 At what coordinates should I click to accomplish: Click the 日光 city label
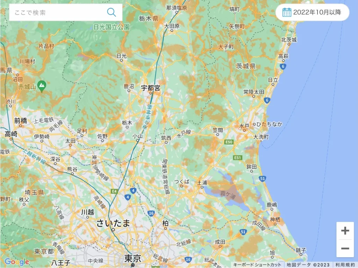121,56
